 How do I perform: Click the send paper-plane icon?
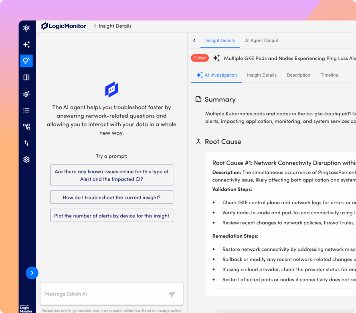[x=172, y=294]
